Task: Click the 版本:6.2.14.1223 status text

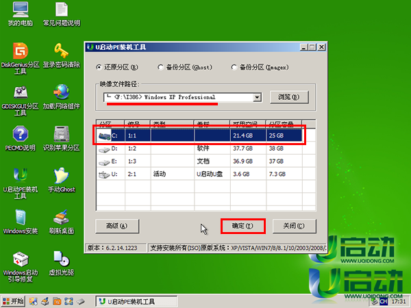Action: click(112, 248)
